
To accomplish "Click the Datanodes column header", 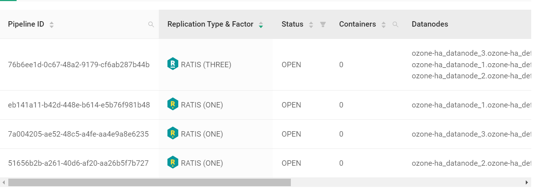I will (430, 24).
